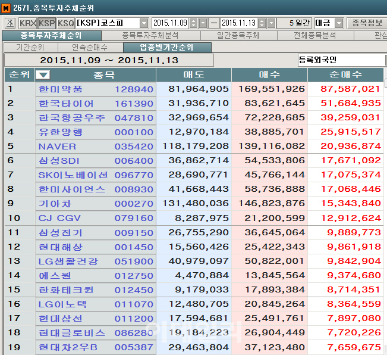This screenshot has height=355, width=387.
Task: Sort by the 매수 column header
Action: point(269,74)
